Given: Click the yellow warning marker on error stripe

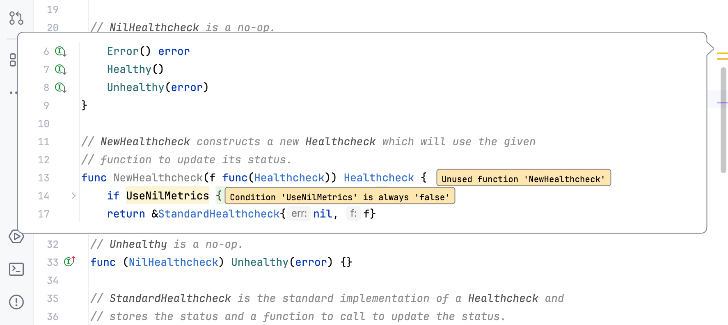Looking at the screenshot, I should [x=722, y=54].
